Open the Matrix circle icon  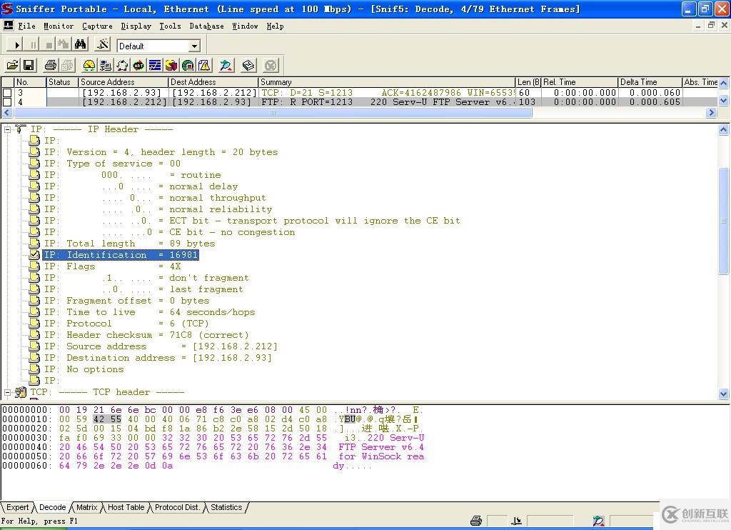[122, 66]
